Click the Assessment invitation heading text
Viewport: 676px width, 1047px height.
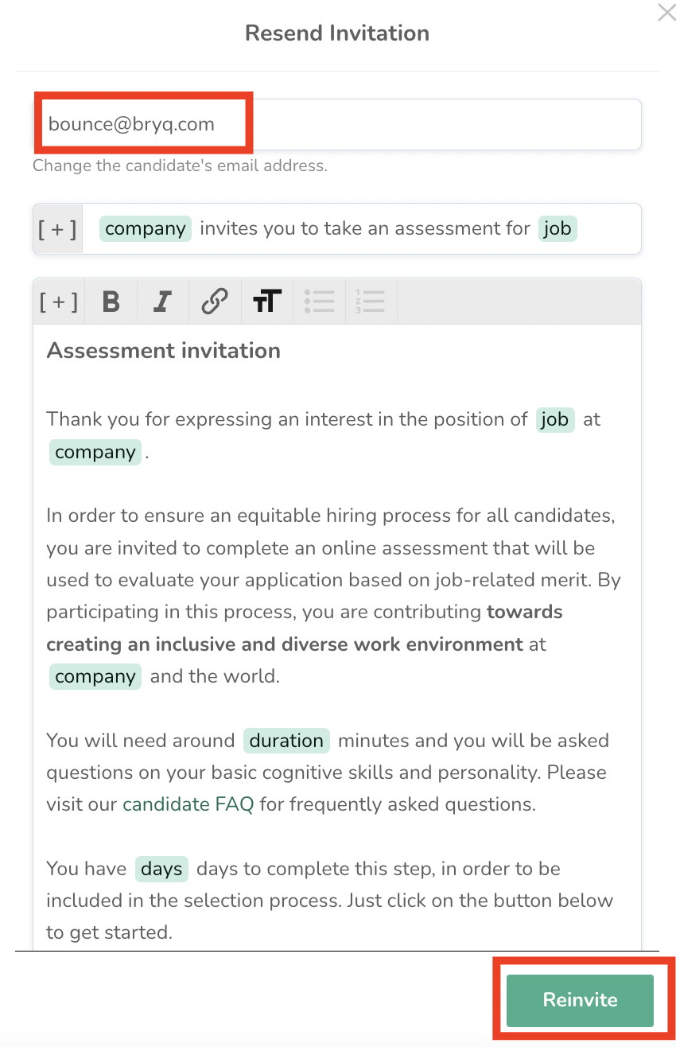164,351
